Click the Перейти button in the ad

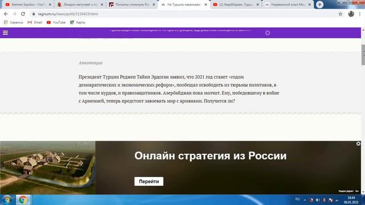[149, 182]
